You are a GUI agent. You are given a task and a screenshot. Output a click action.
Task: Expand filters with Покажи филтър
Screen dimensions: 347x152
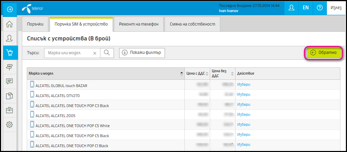tap(142, 53)
